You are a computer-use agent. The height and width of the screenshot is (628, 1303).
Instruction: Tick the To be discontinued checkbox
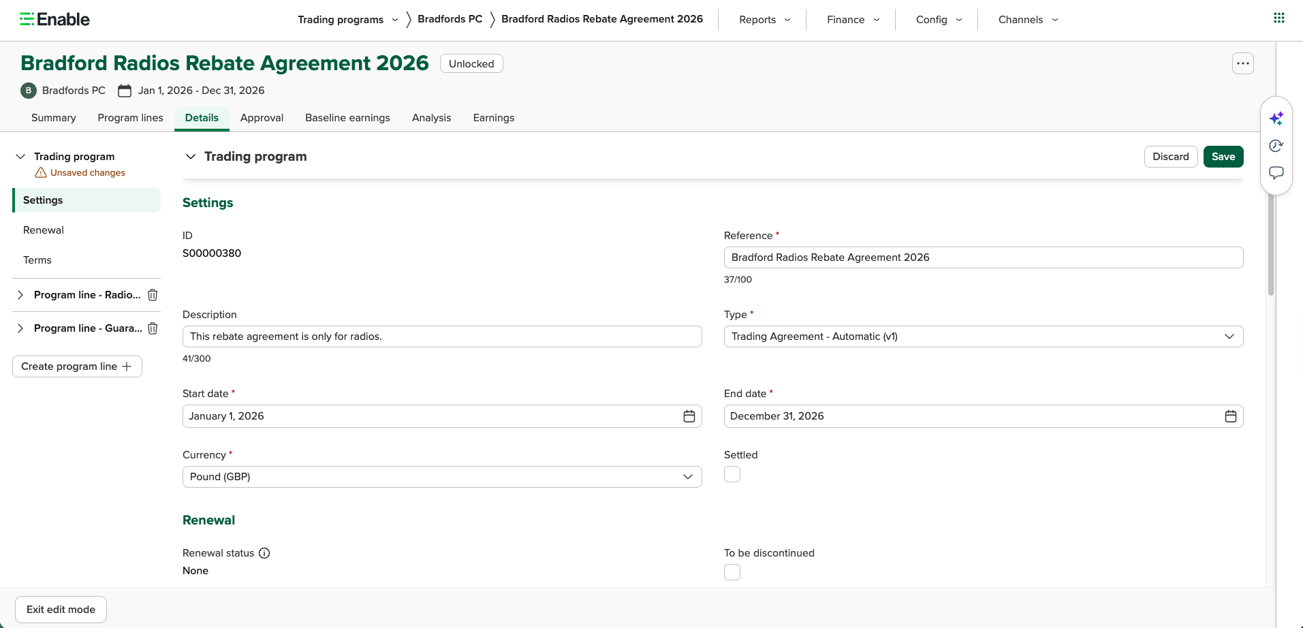[x=732, y=572]
